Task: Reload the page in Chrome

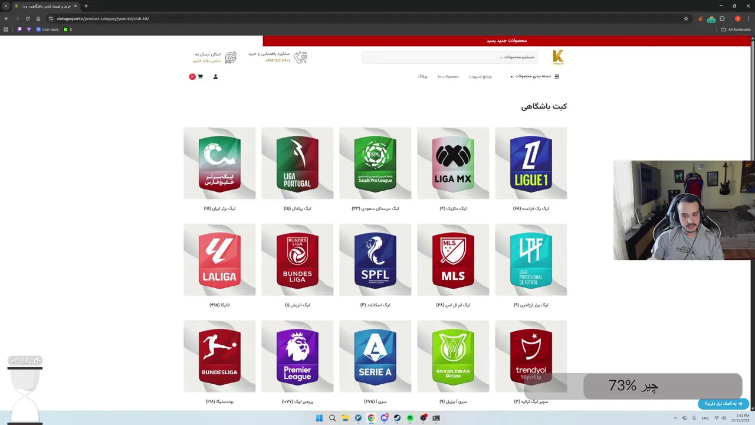Action: (x=28, y=18)
